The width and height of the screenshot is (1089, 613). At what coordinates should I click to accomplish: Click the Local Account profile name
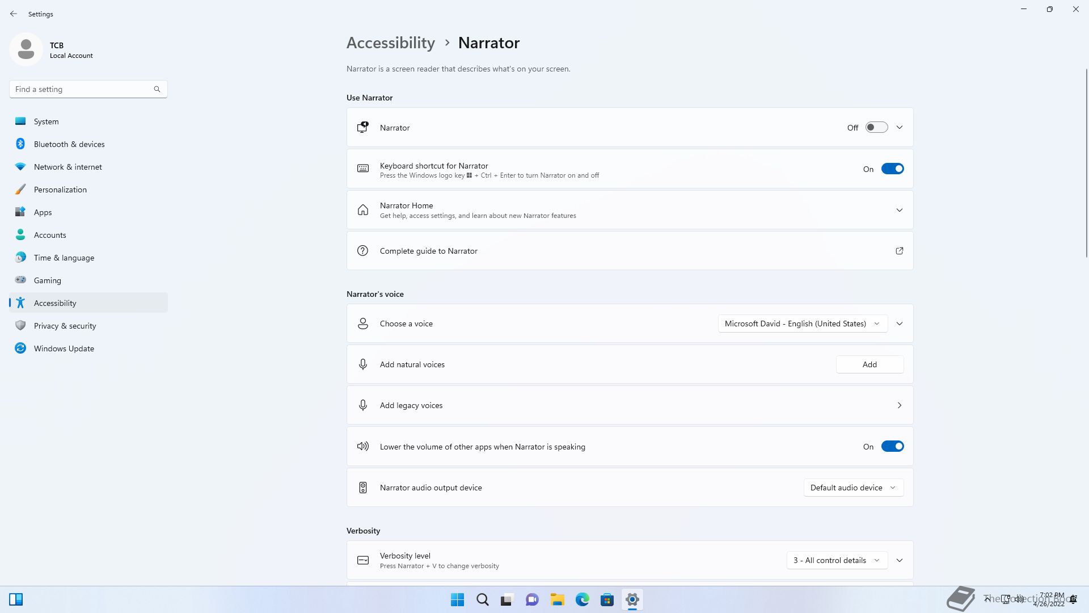71,56
